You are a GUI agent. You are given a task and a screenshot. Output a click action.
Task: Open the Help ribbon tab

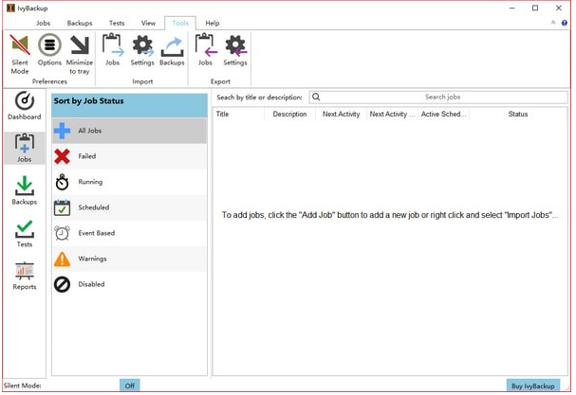click(x=213, y=23)
